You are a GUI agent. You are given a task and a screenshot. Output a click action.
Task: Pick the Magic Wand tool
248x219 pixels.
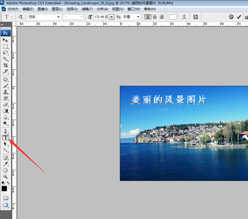(x=5, y=59)
